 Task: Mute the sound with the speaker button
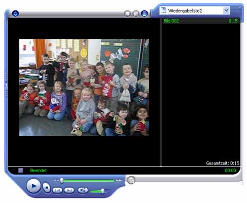[83, 190]
